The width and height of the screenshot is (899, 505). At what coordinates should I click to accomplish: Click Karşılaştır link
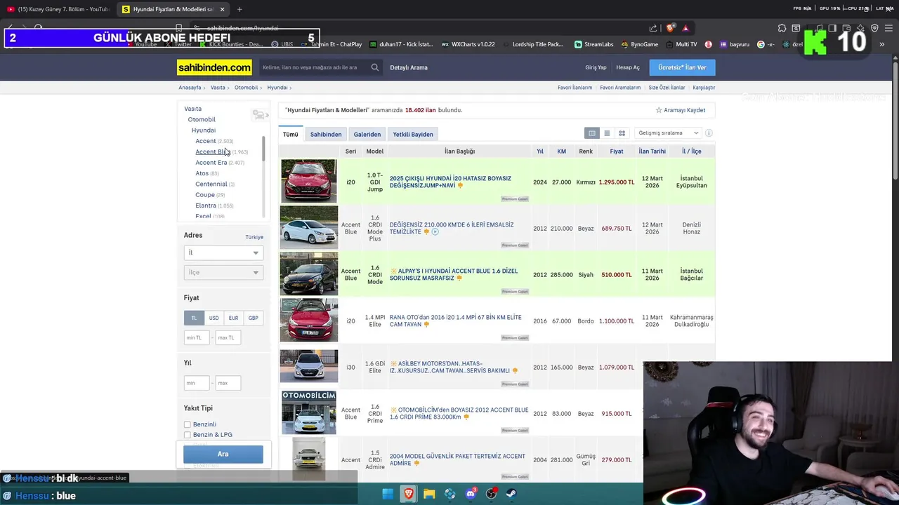point(704,88)
